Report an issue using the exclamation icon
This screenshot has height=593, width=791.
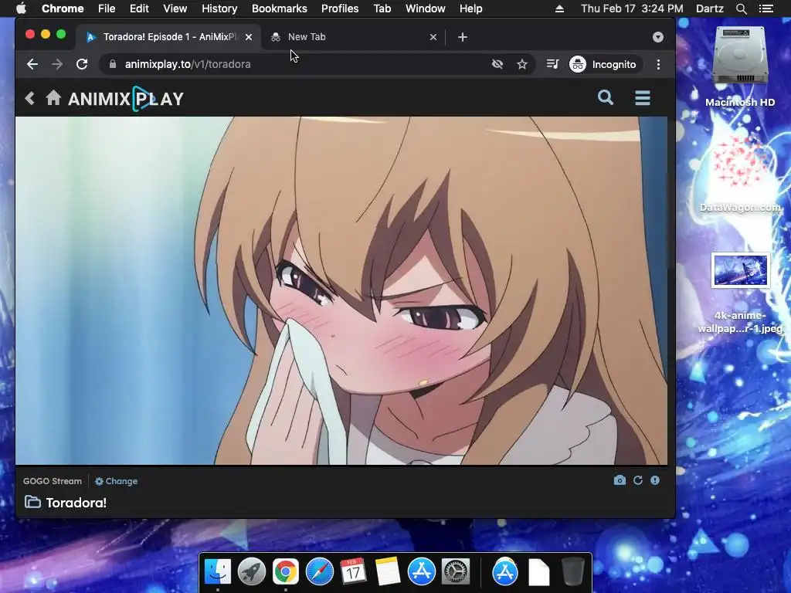click(655, 480)
